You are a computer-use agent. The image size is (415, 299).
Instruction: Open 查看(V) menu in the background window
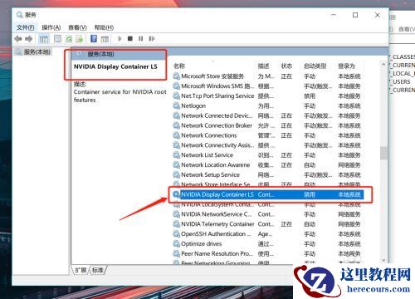407,29
